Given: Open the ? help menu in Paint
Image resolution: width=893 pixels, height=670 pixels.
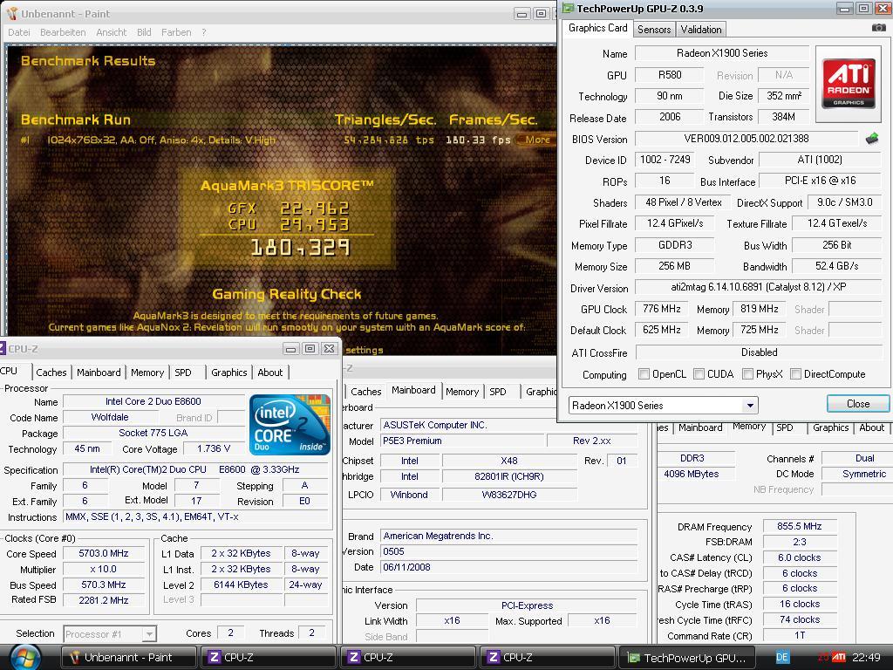Looking at the screenshot, I should click(x=204, y=32).
